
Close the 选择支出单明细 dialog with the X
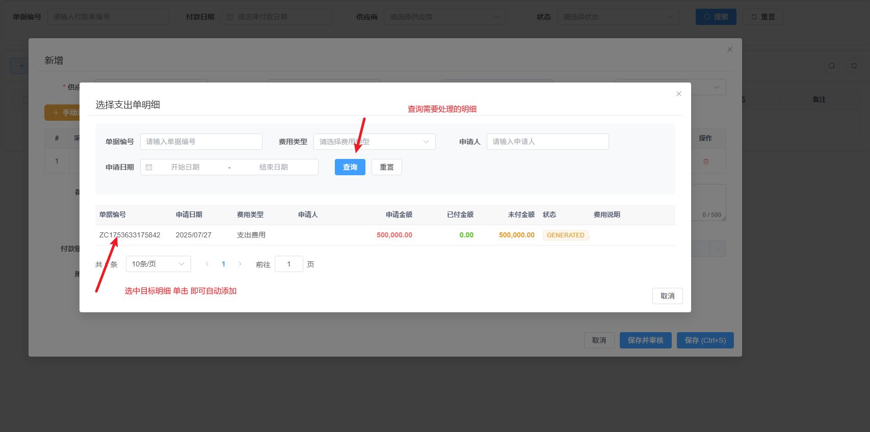679,94
